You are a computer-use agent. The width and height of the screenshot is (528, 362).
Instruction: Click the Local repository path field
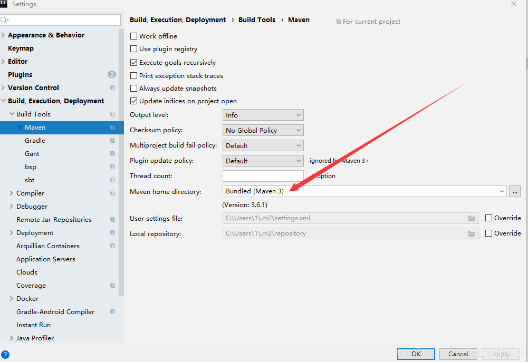point(351,233)
